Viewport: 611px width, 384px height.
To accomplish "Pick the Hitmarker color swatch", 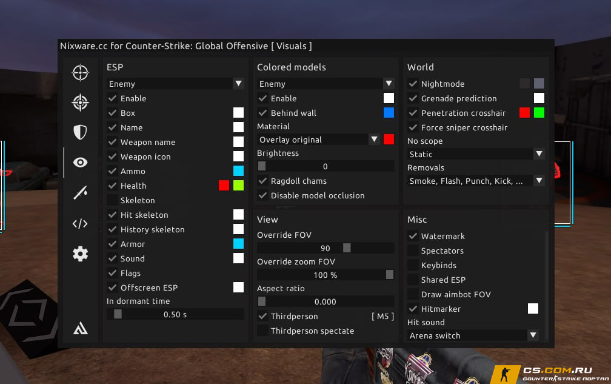I will (x=533, y=308).
